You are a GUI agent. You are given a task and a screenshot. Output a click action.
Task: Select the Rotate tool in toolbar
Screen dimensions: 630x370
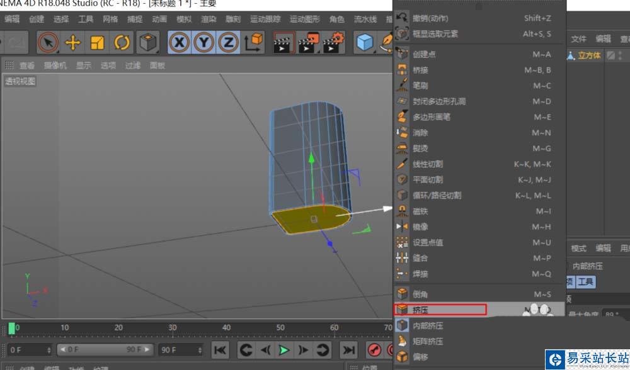click(122, 43)
